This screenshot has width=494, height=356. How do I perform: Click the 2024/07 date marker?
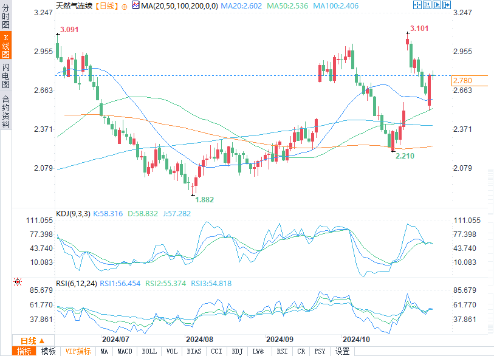click(x=115, y=340)
